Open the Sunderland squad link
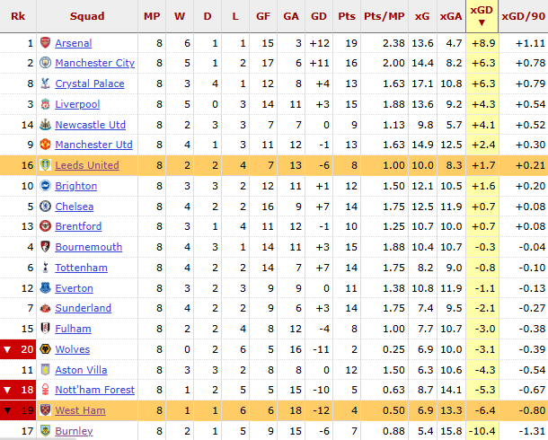The height and width of the screenshot is (440, 548). point(84,308)
